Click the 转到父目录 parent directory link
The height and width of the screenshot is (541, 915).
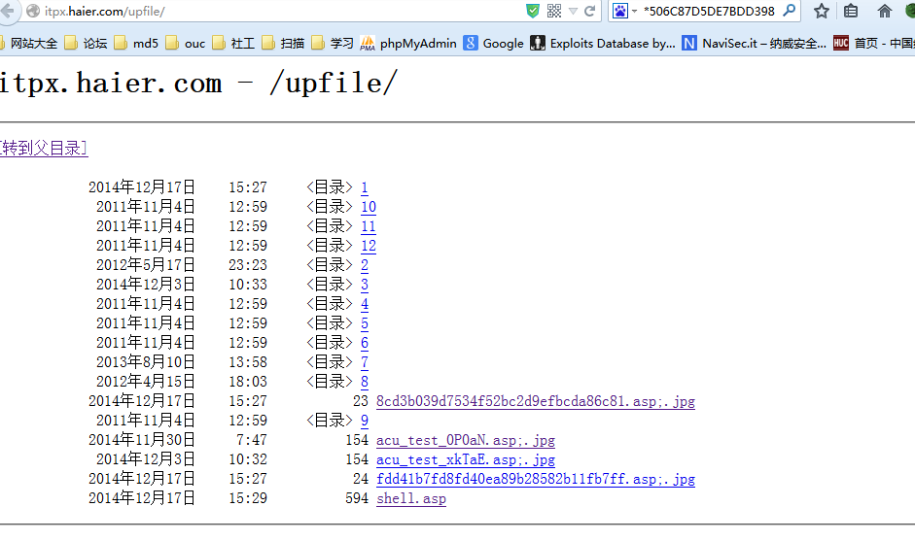click(x=44, y=148)
